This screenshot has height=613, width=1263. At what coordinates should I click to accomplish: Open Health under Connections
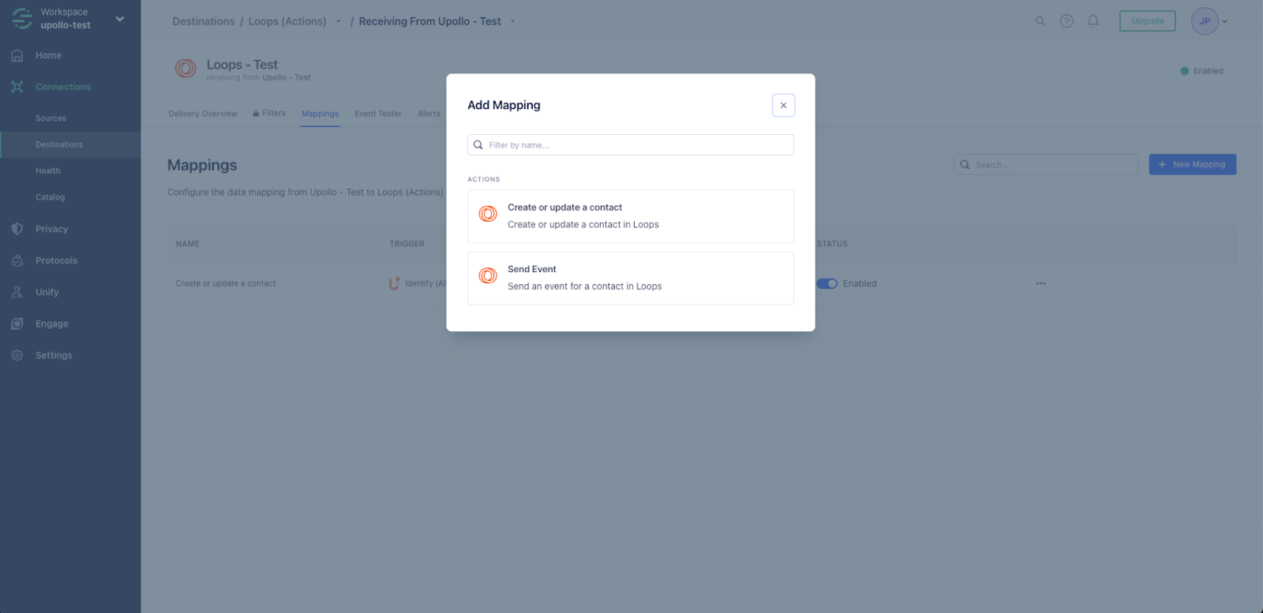[47, 170]
